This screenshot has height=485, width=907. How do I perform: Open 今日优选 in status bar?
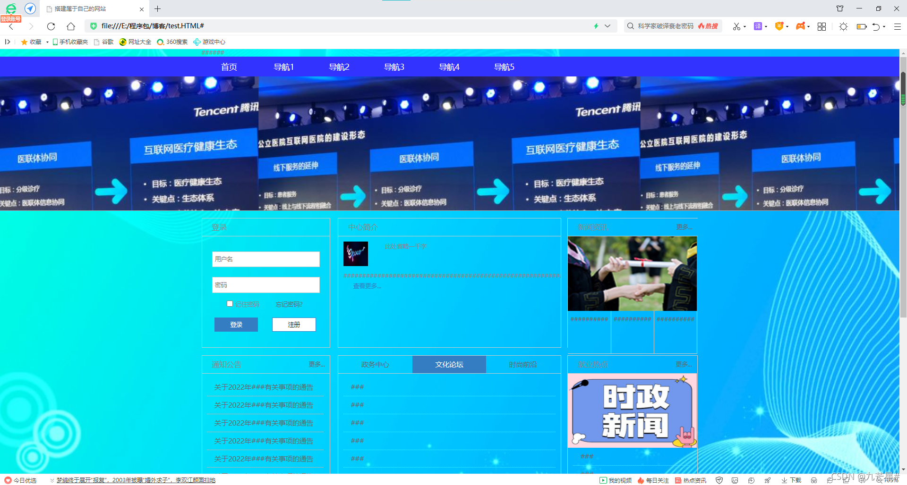point(21,480)
